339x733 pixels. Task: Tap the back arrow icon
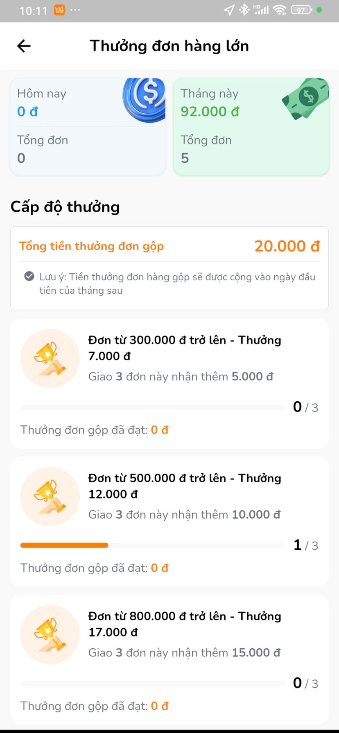tap(24, 46)
